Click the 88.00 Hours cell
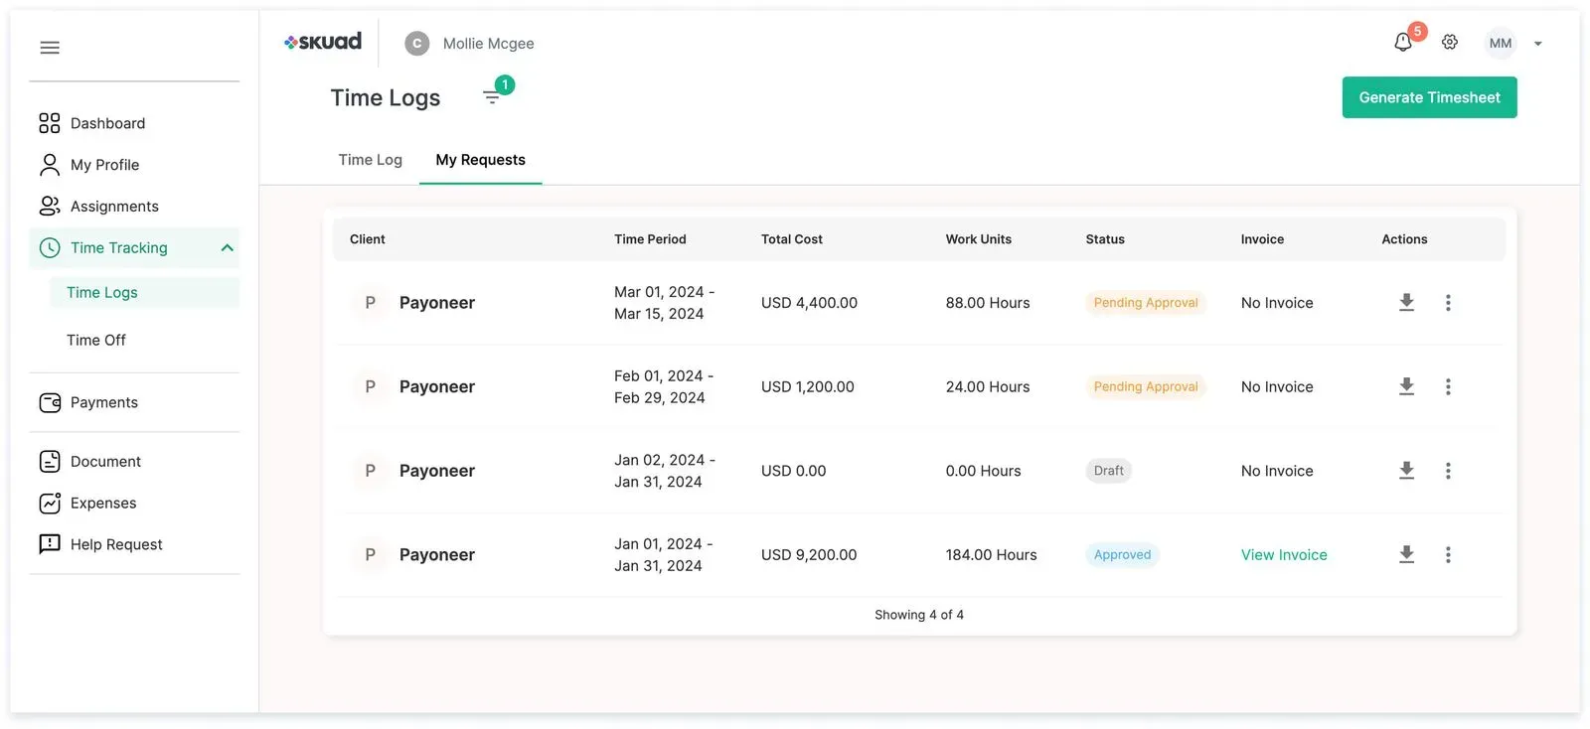1590x729 pixels. (x=988, y=303)
